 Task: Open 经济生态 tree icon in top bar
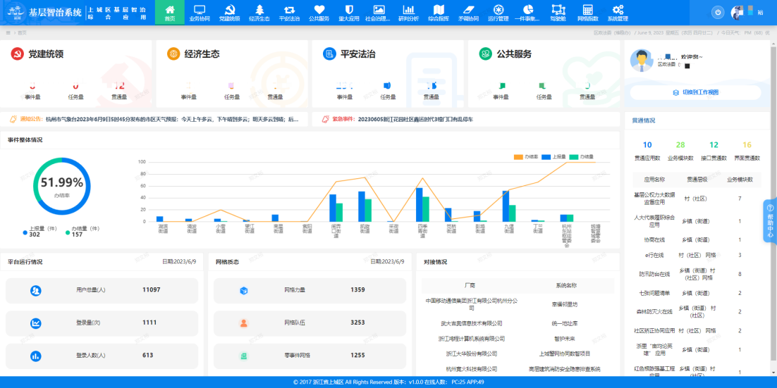(x=259, y=13)
